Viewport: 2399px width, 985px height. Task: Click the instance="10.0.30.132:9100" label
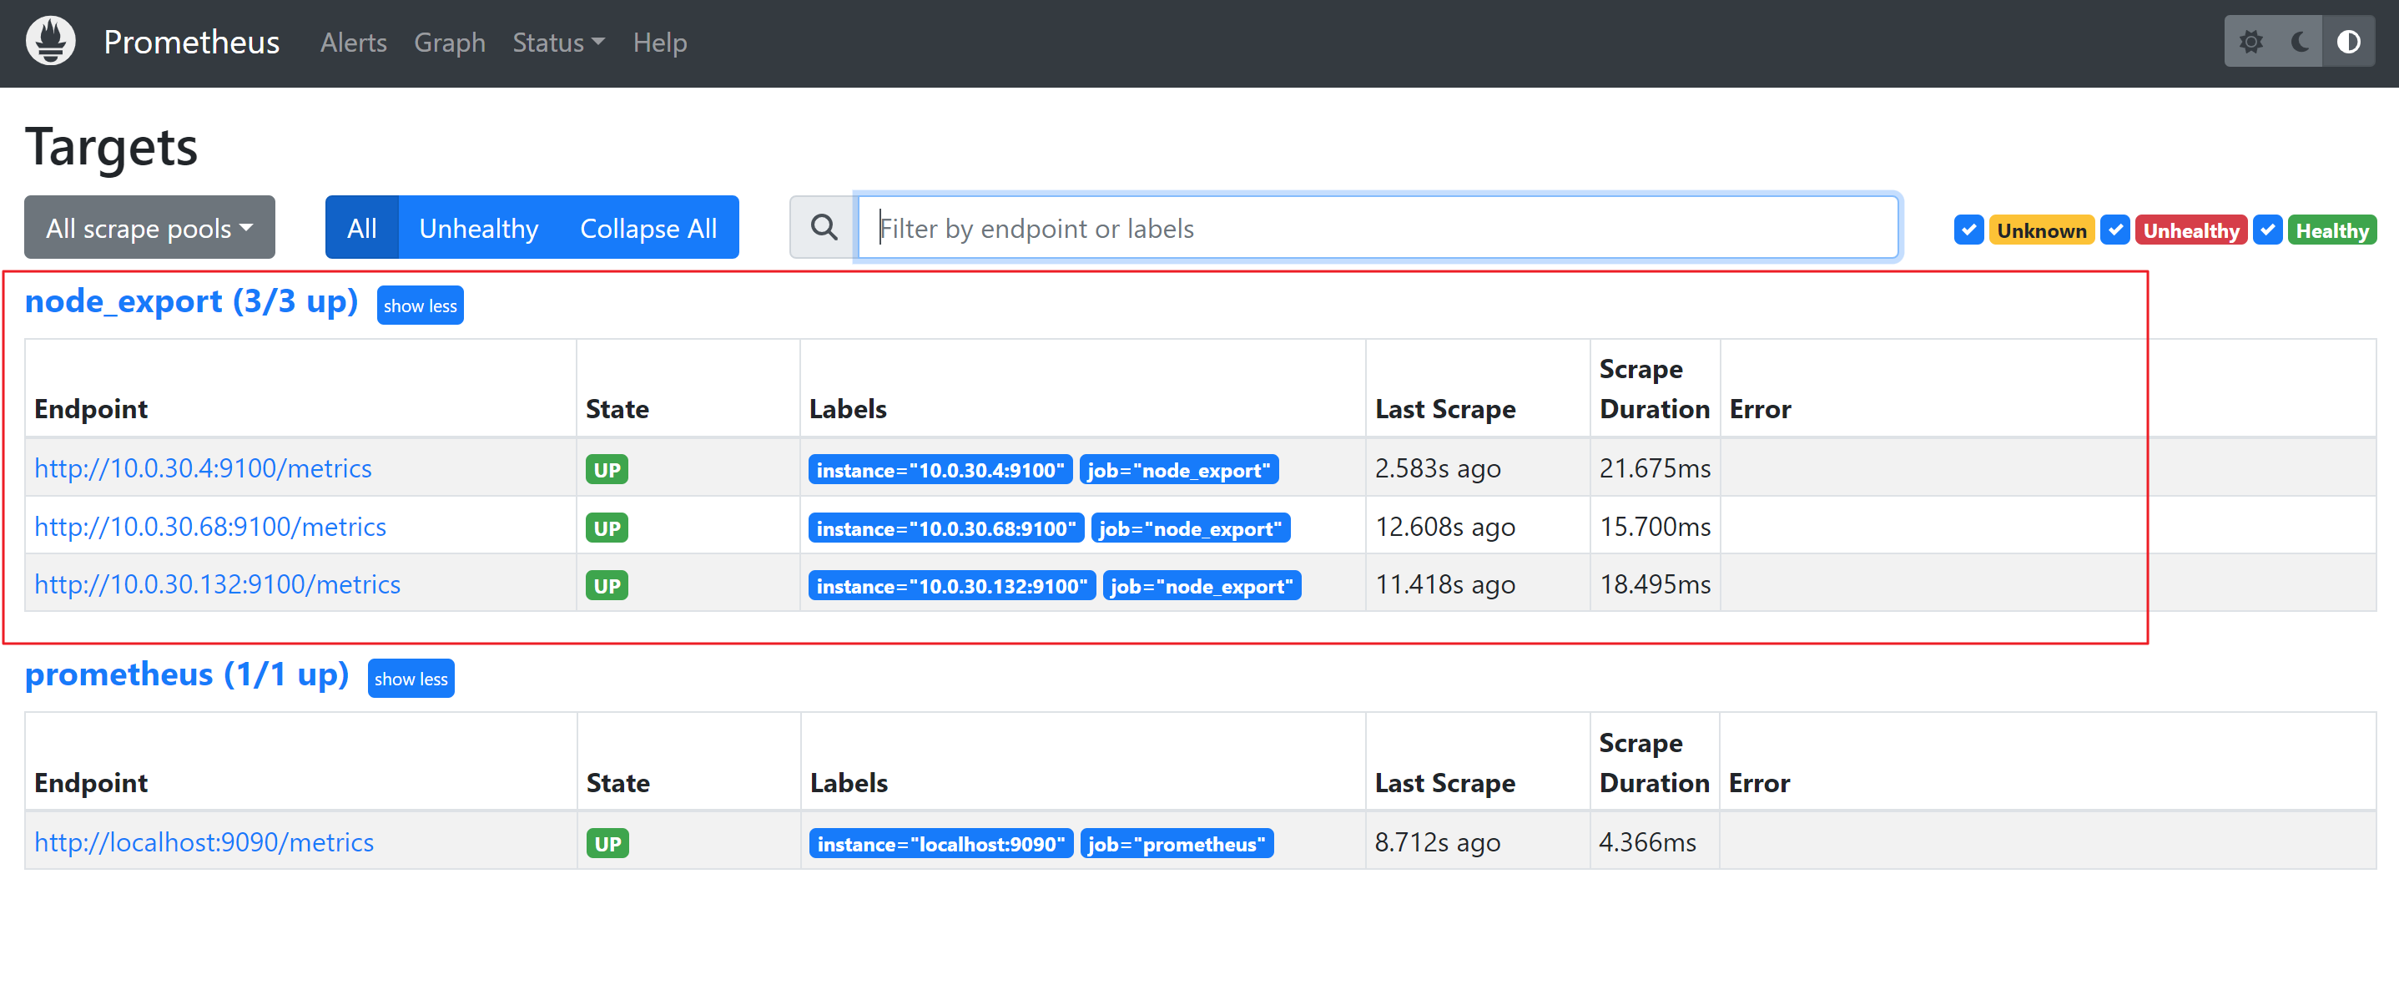point(951,586)
